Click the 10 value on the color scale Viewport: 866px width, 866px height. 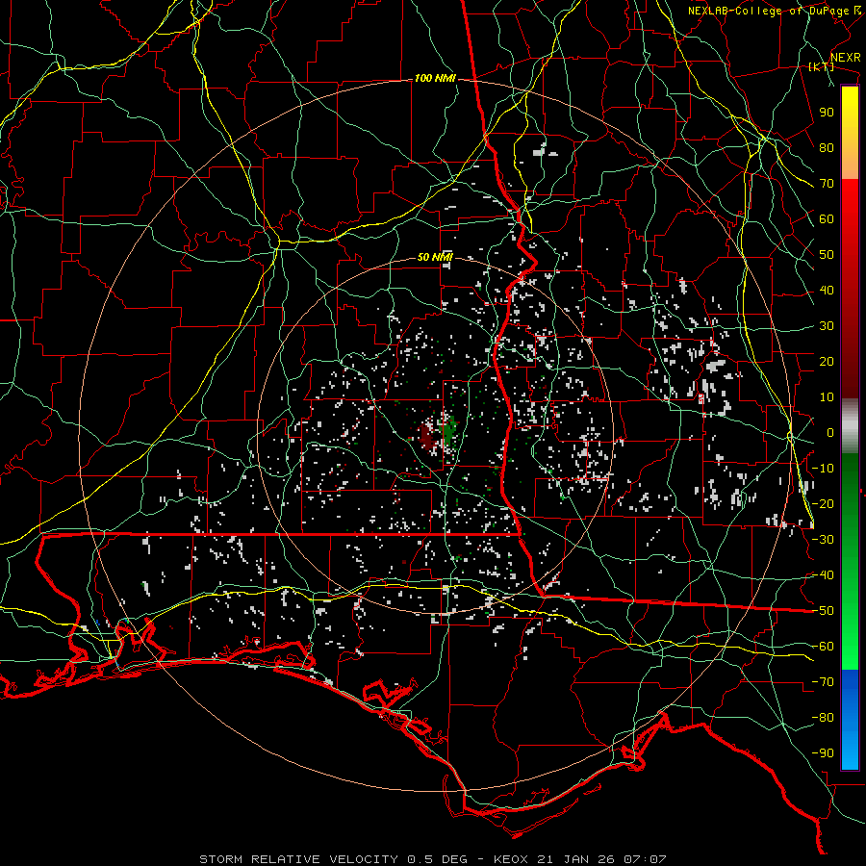[827, 397]
